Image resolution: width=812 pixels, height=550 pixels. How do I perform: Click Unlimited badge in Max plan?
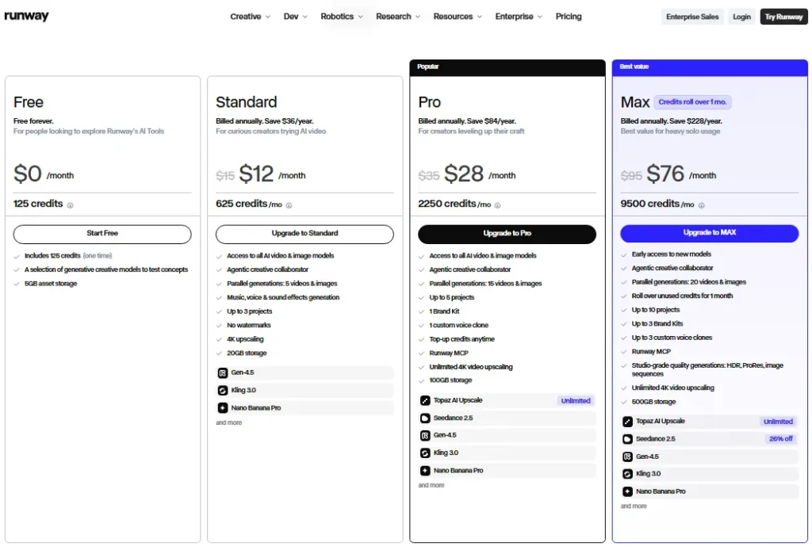778,422
